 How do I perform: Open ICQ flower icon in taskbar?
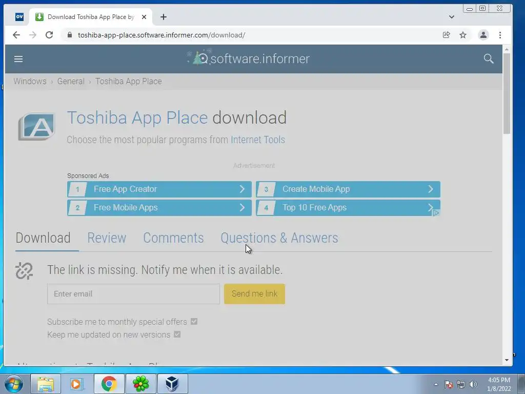tap(140, 384)
